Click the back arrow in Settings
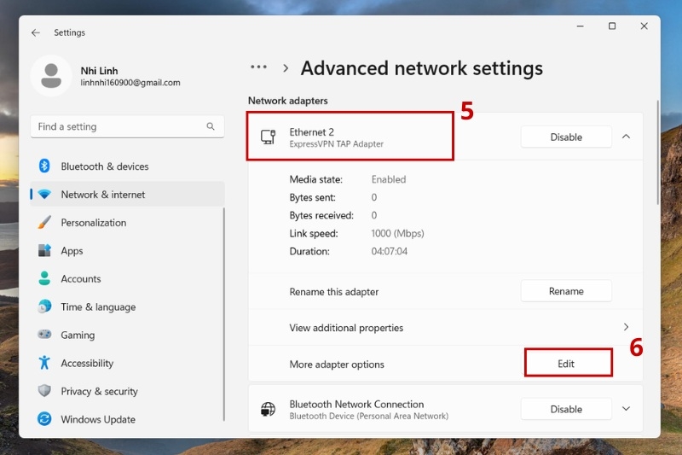The height and width of the screenshot is (455, 682). [36, 32]
